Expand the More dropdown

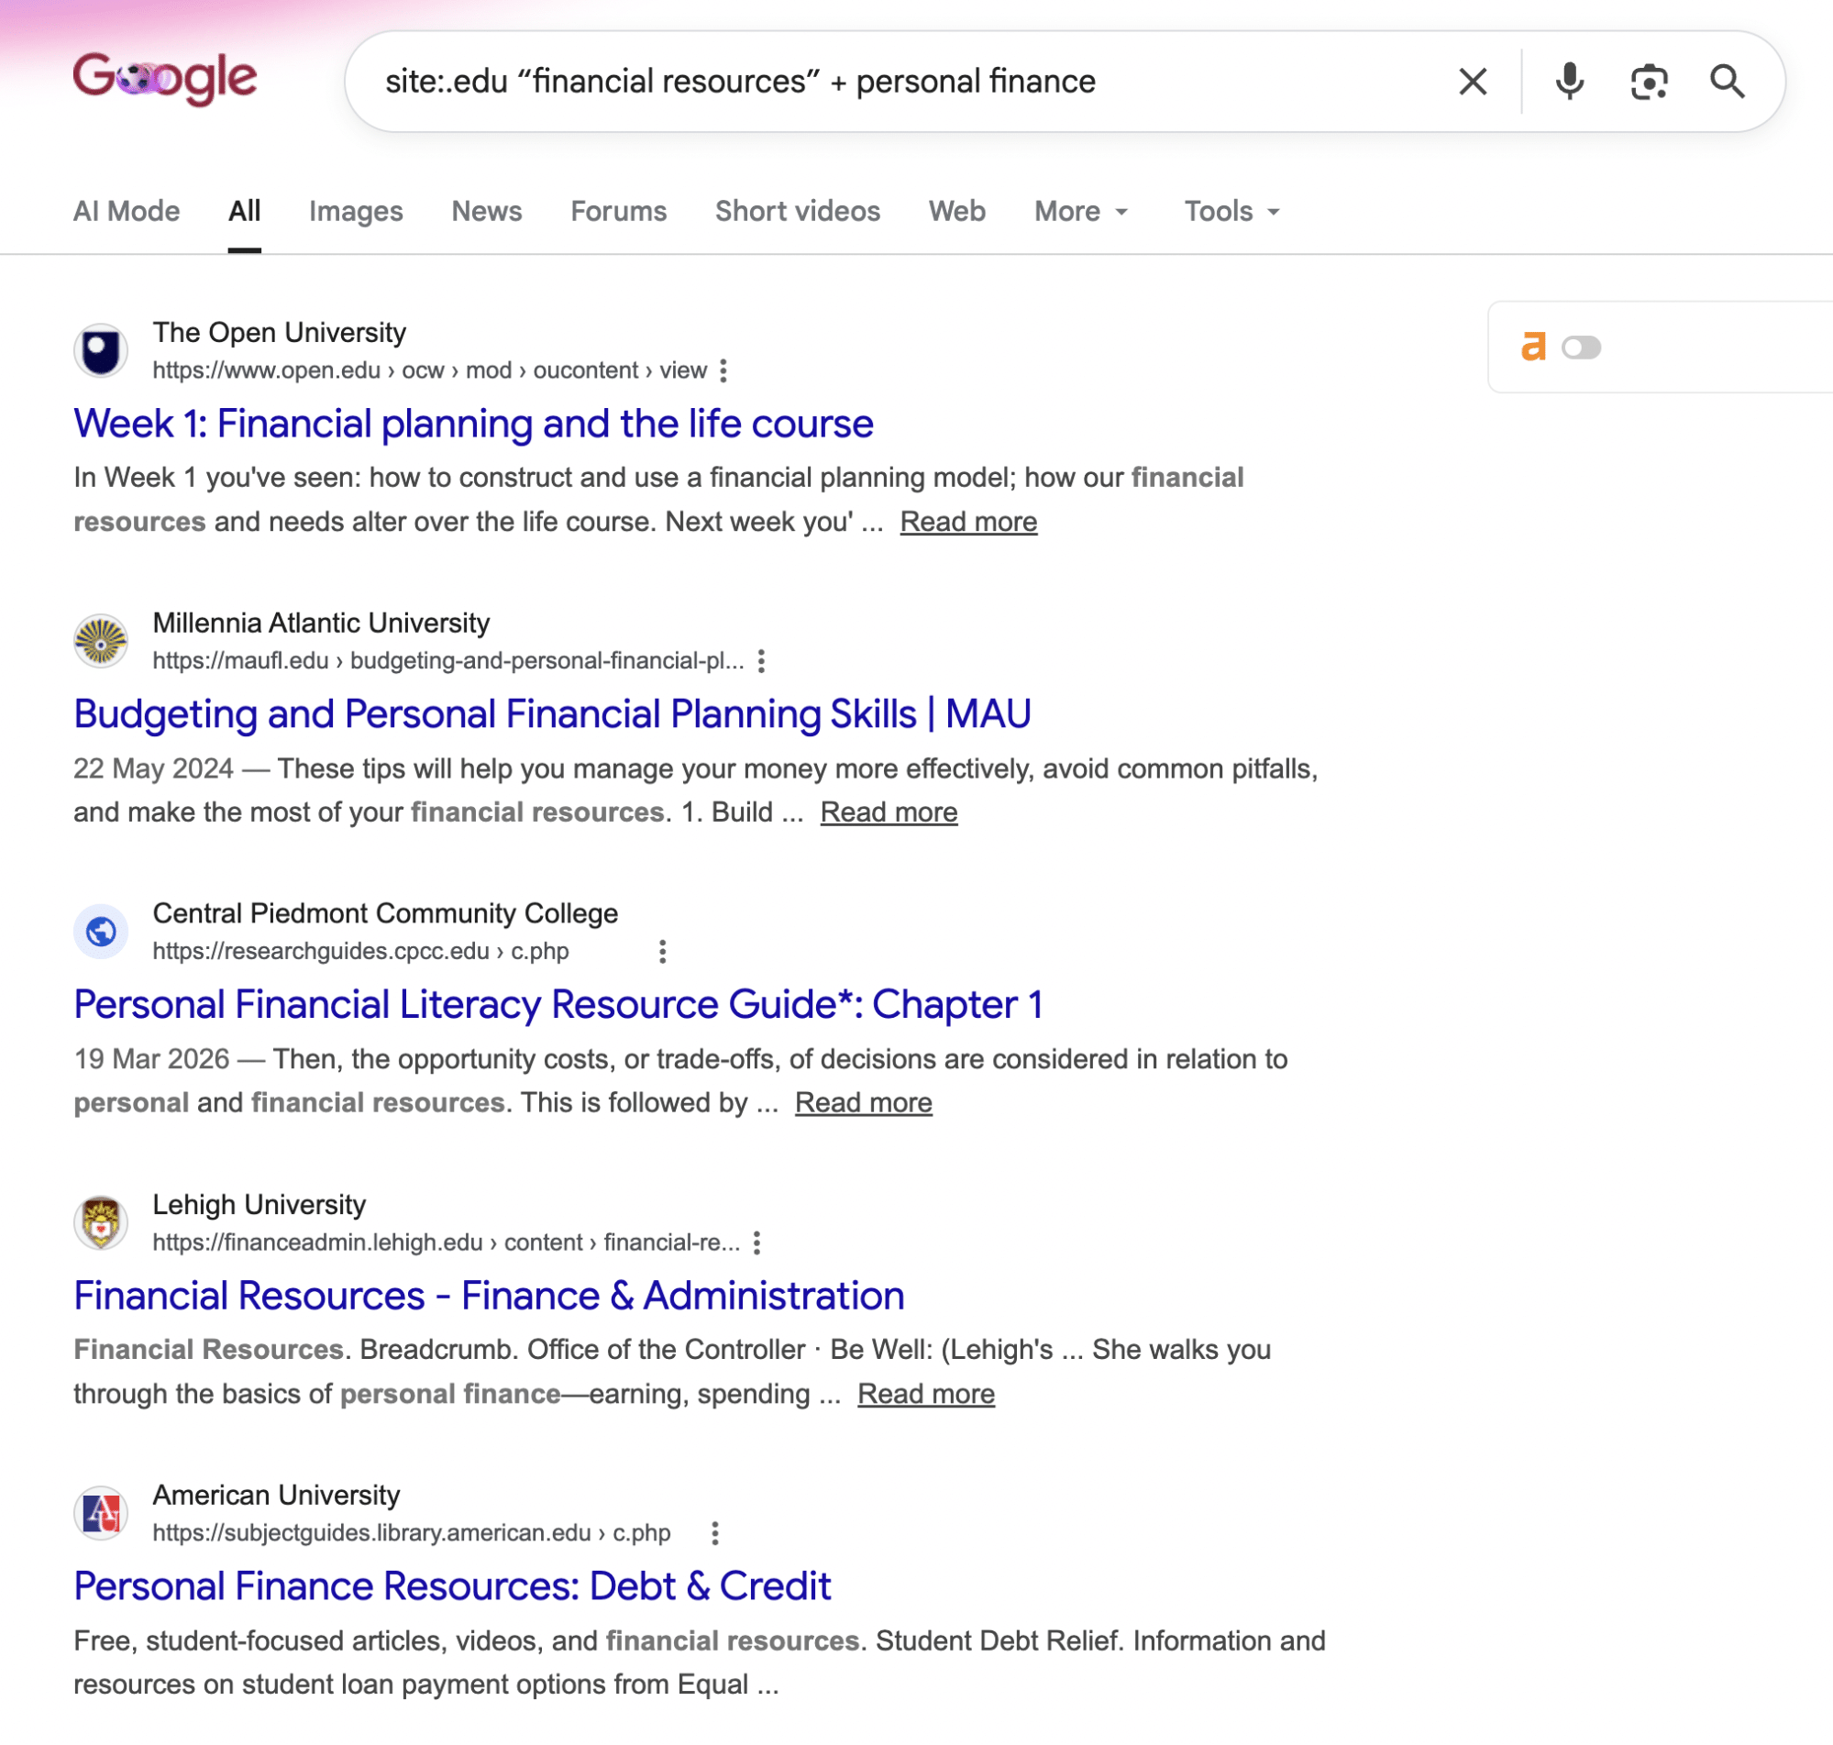(x=1081, y=211)
